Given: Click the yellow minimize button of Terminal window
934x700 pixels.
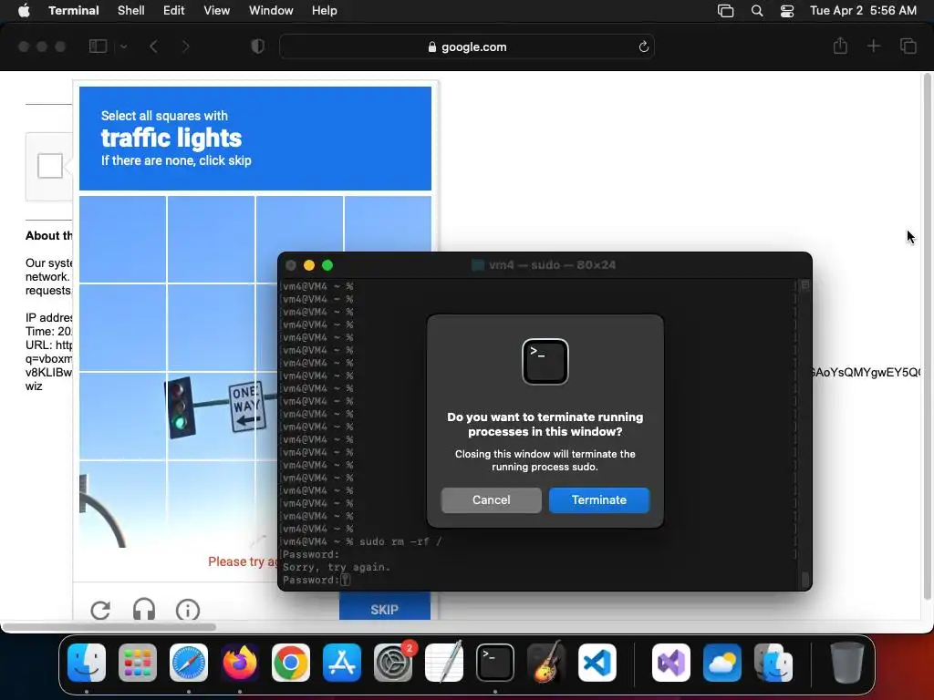Looking at the screenshot, I should 308,265.
